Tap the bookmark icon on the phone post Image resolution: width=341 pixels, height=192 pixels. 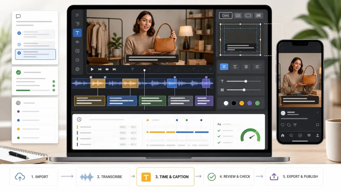pos(317,125)
